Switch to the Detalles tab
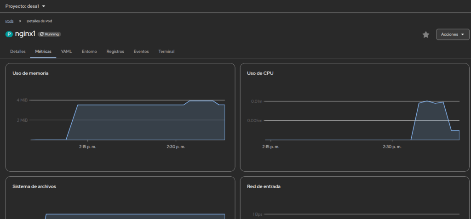Viewport: 471px width, 219px height. (18, 51)
